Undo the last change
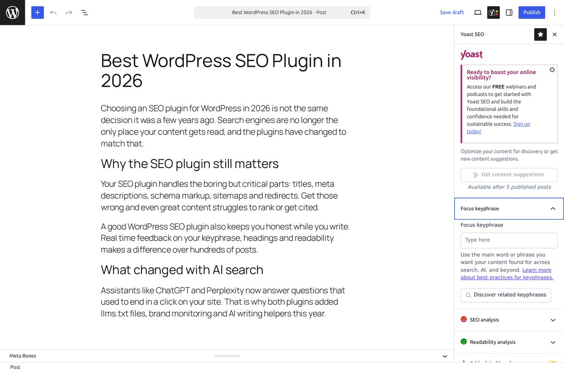564x372 pixels. (53, 12)
